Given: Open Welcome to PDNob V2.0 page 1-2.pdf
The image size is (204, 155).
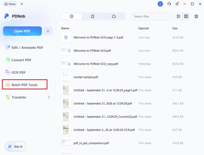Looking at the screenshot, I should 98,38.
